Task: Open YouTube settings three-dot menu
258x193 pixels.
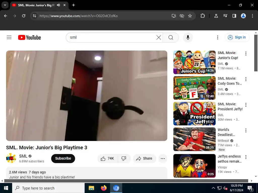Action: tap(217, 37)
